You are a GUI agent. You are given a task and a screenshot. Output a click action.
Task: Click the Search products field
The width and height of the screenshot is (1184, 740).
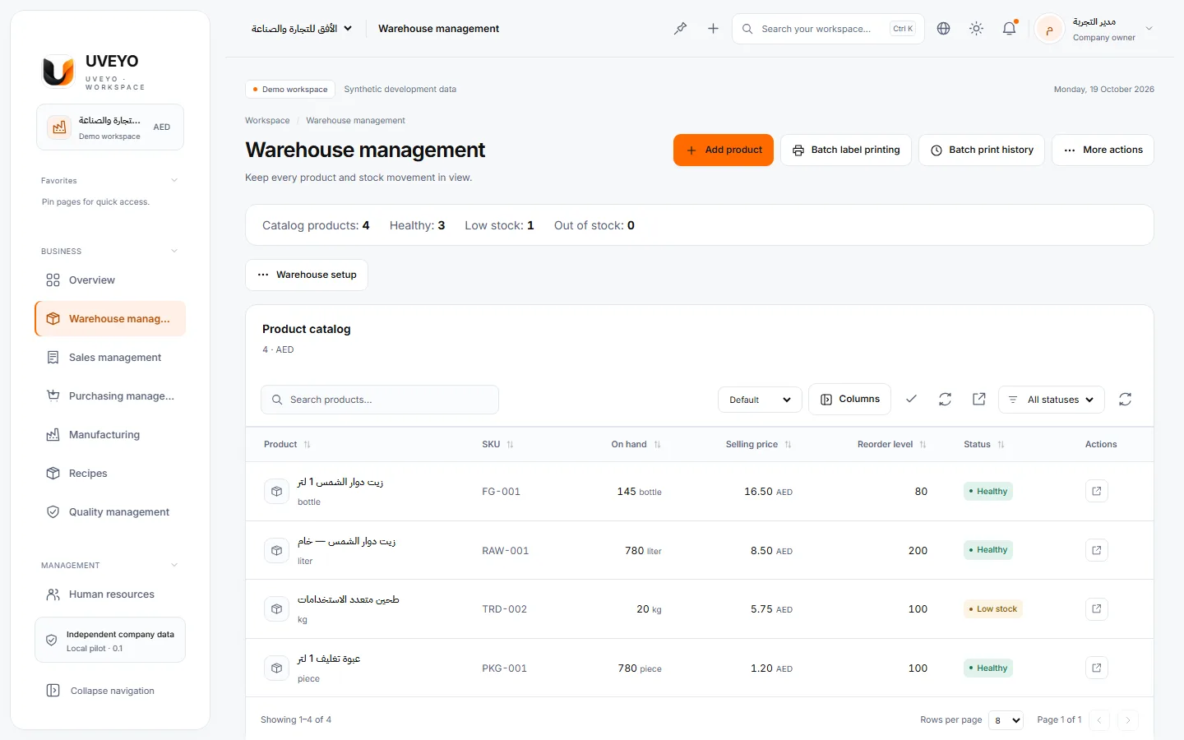[x=380, y=400]
